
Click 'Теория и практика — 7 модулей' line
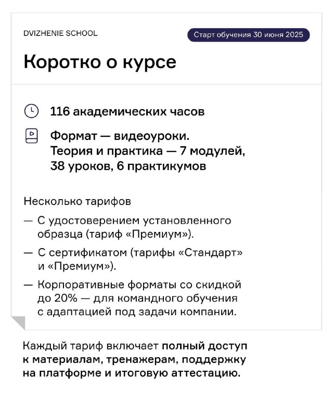pyautogui.click(x=148, y=151)
